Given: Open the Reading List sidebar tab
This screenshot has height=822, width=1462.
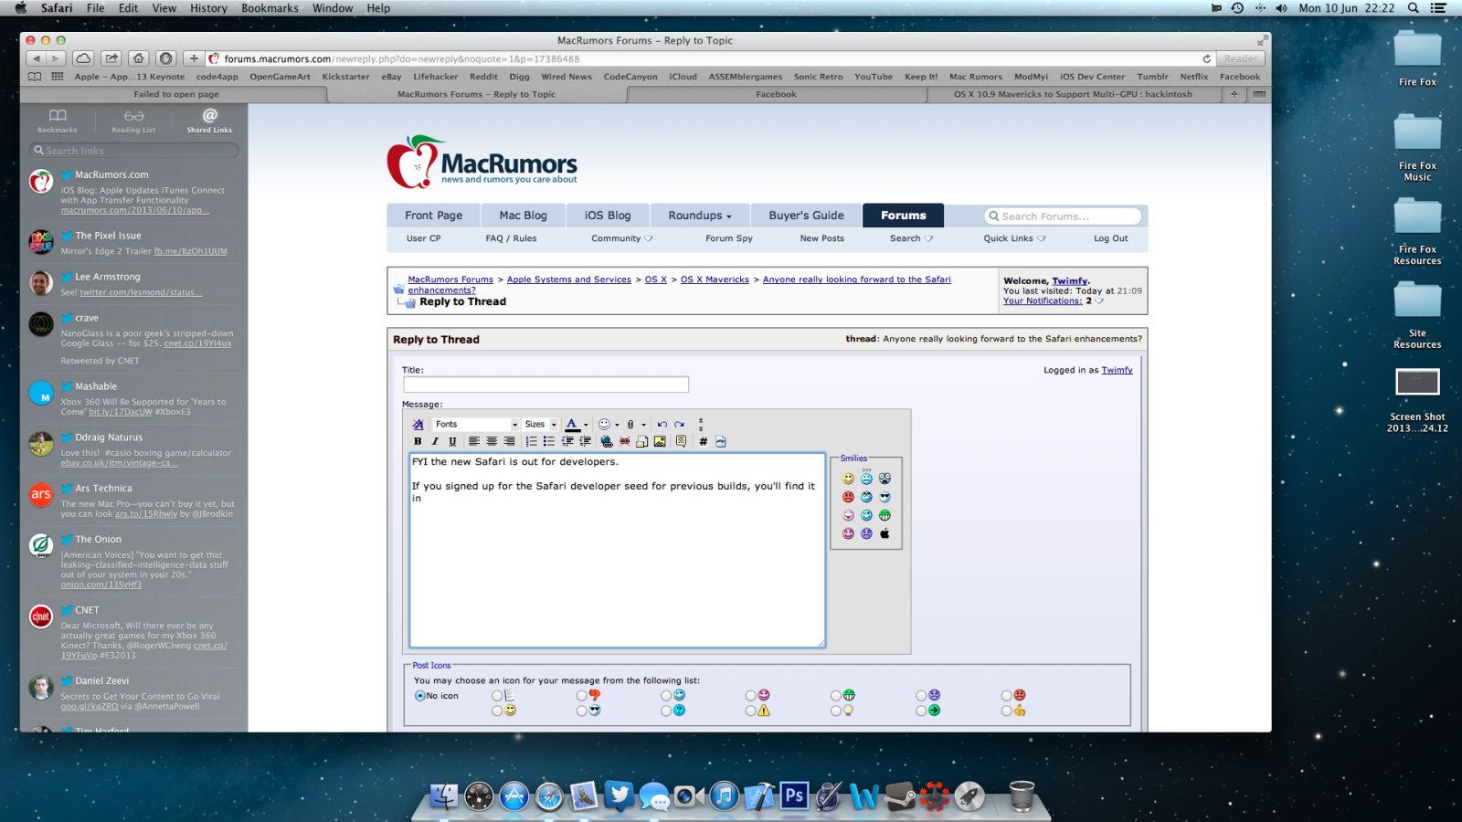Looking at the screenshot, I should click(133, 121).
